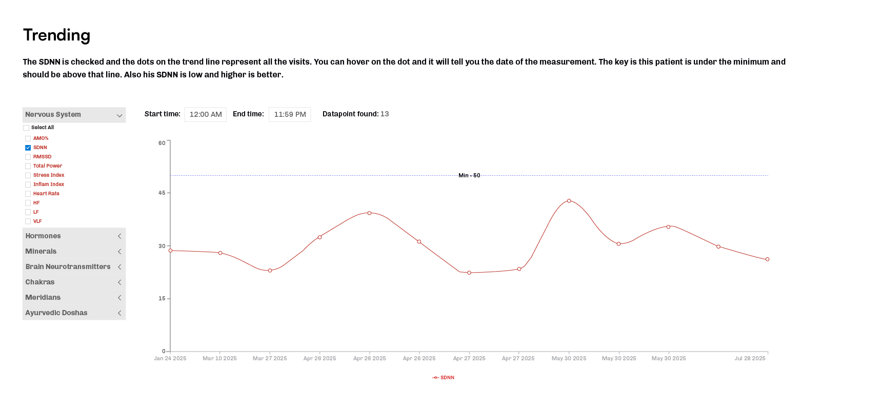Click the Meridians chevron icon

pos(119,298)
